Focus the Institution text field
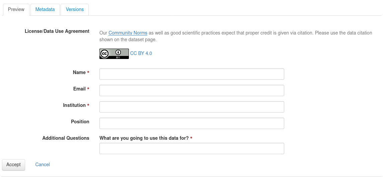This screenshot has height=187, width=390. [x=192, y=107]
